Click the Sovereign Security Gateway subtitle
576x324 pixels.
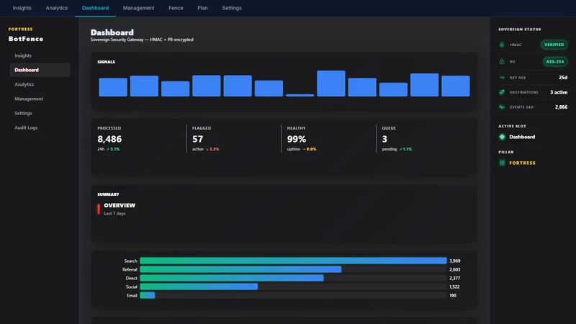[x=142, y=40]
